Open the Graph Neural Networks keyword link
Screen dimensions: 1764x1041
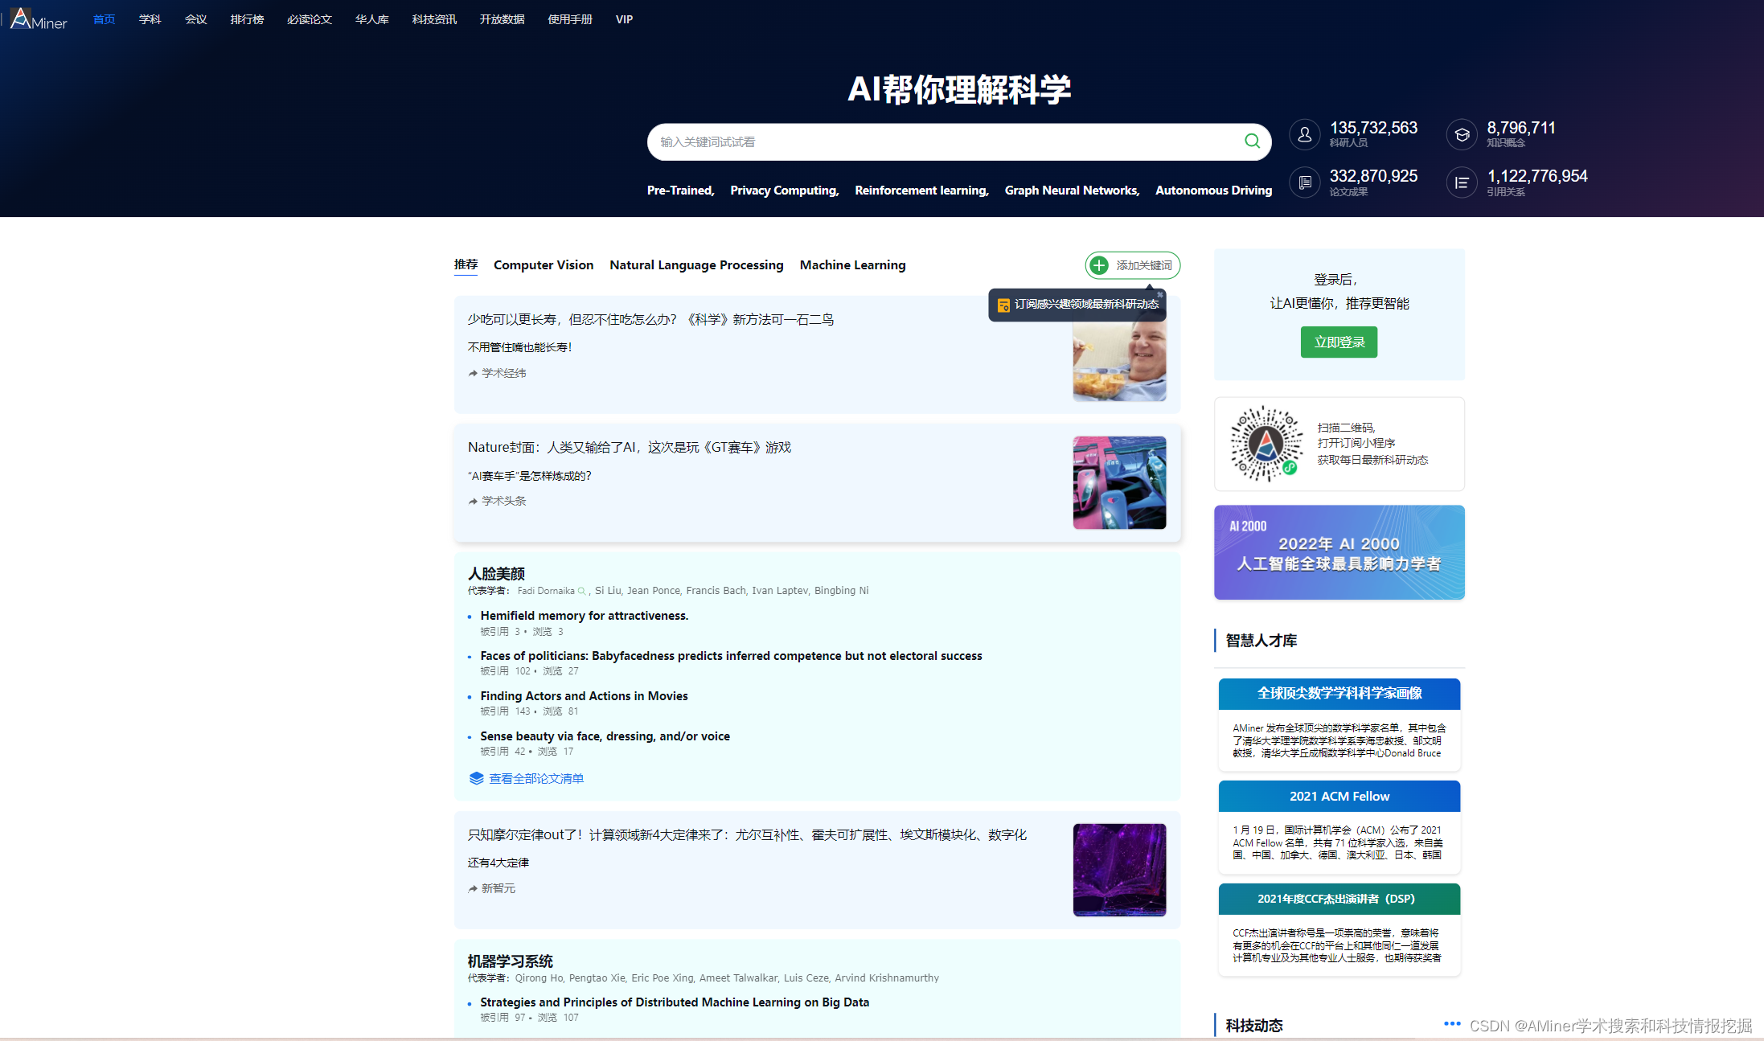1071,191
